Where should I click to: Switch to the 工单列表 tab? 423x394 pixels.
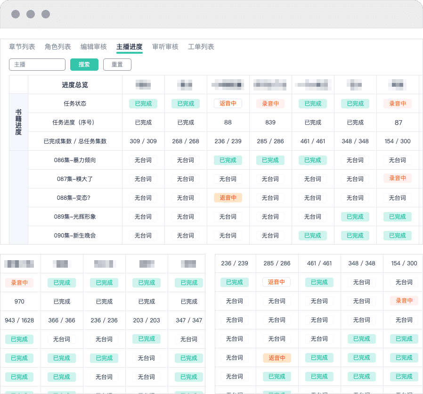201,47
